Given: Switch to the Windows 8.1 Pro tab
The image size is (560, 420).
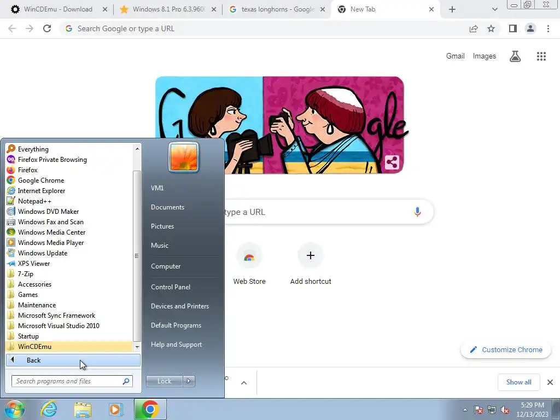Looking at the screenshot, I should click(168, 9).
